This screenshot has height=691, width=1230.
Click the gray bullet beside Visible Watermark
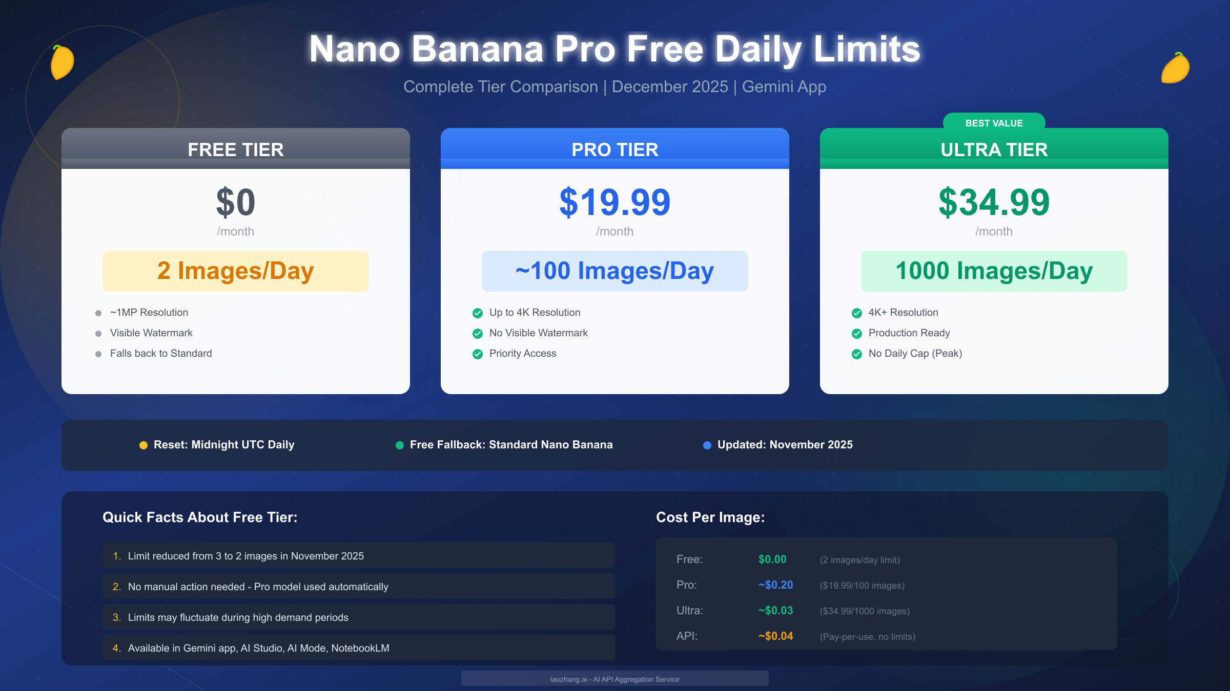click(98, 334)
